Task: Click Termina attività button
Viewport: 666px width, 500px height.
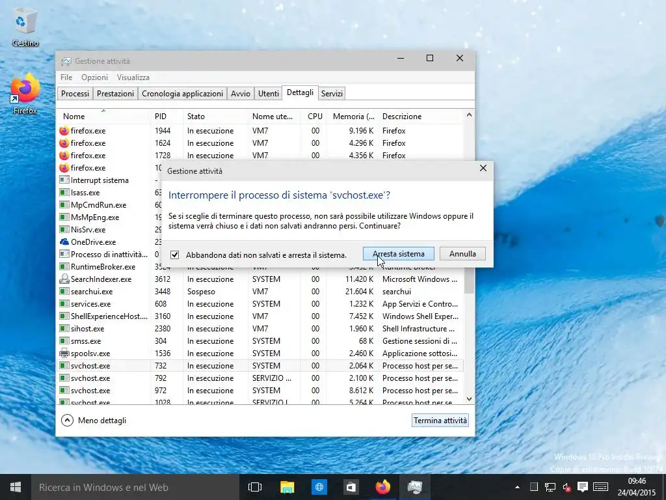Action: pyautogui.click(x=440, y=421)
